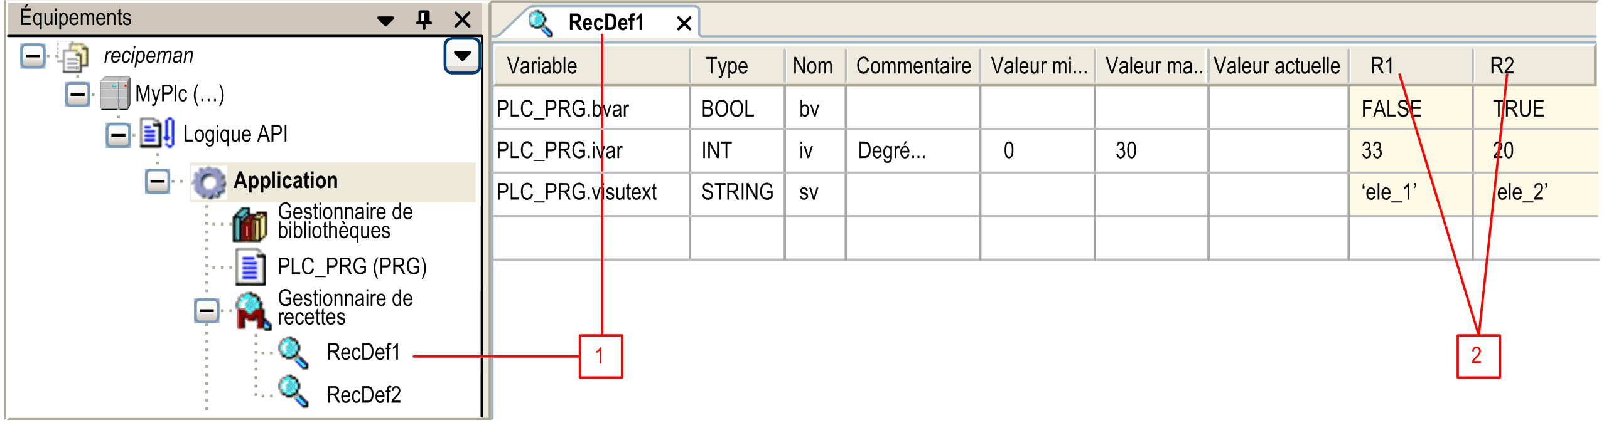Collapse the Gestionnaire de recettes node

coord(207,311)
